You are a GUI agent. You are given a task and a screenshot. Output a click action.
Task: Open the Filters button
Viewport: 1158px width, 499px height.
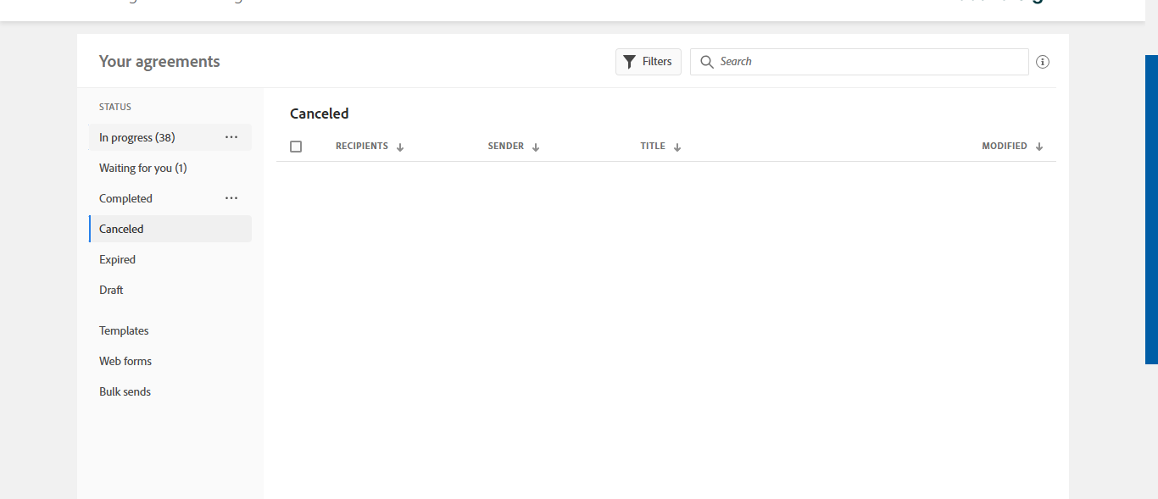[649, 62]
